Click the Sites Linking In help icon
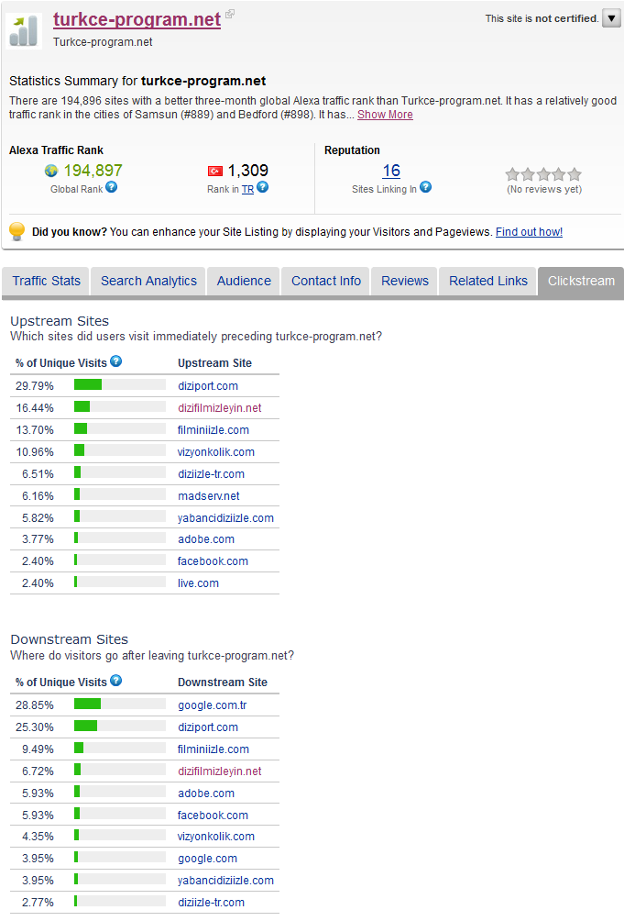 click(426, 187)
